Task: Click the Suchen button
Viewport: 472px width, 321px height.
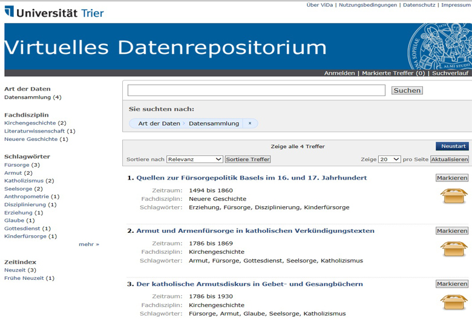Action: click(x=407, y=90)
